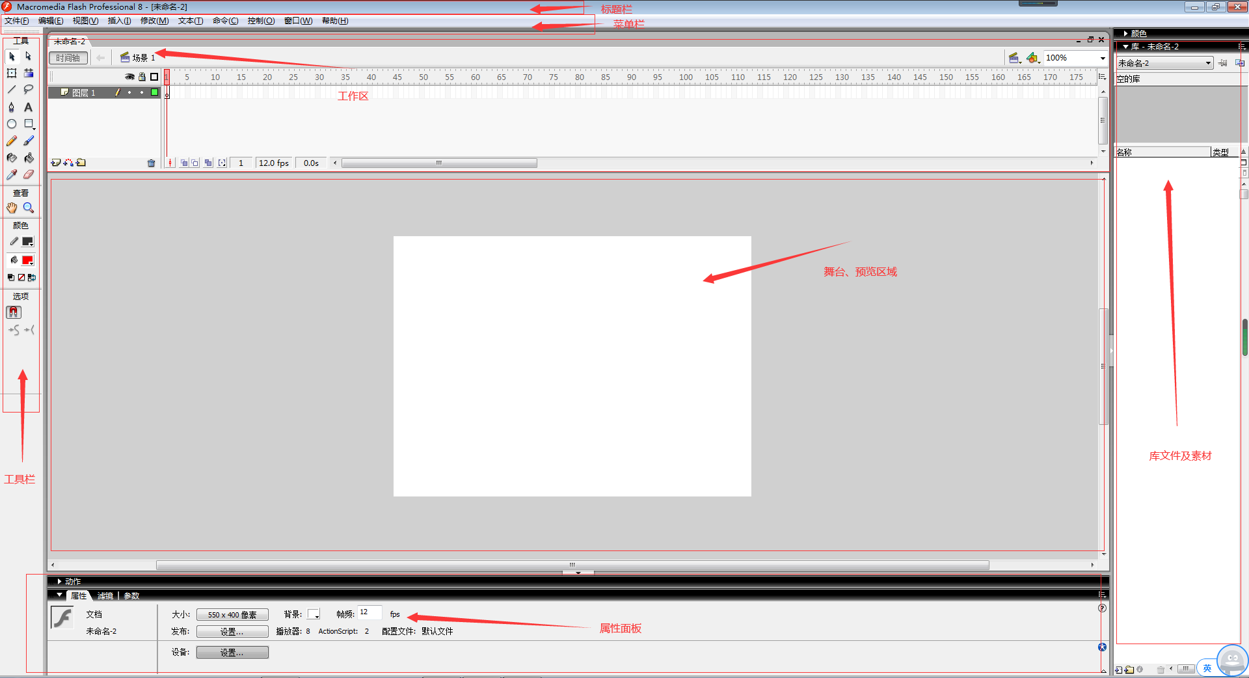
Task: Select the Eraser tool
Action: click(28, 174)
